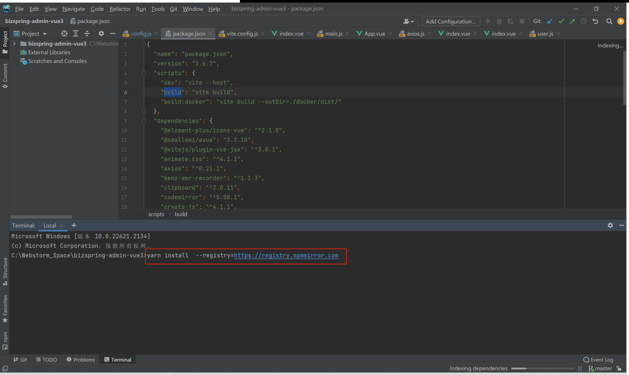The image size is (629, 375).
Task: Open terminal settings gear icon
Action: pos(610,225)
